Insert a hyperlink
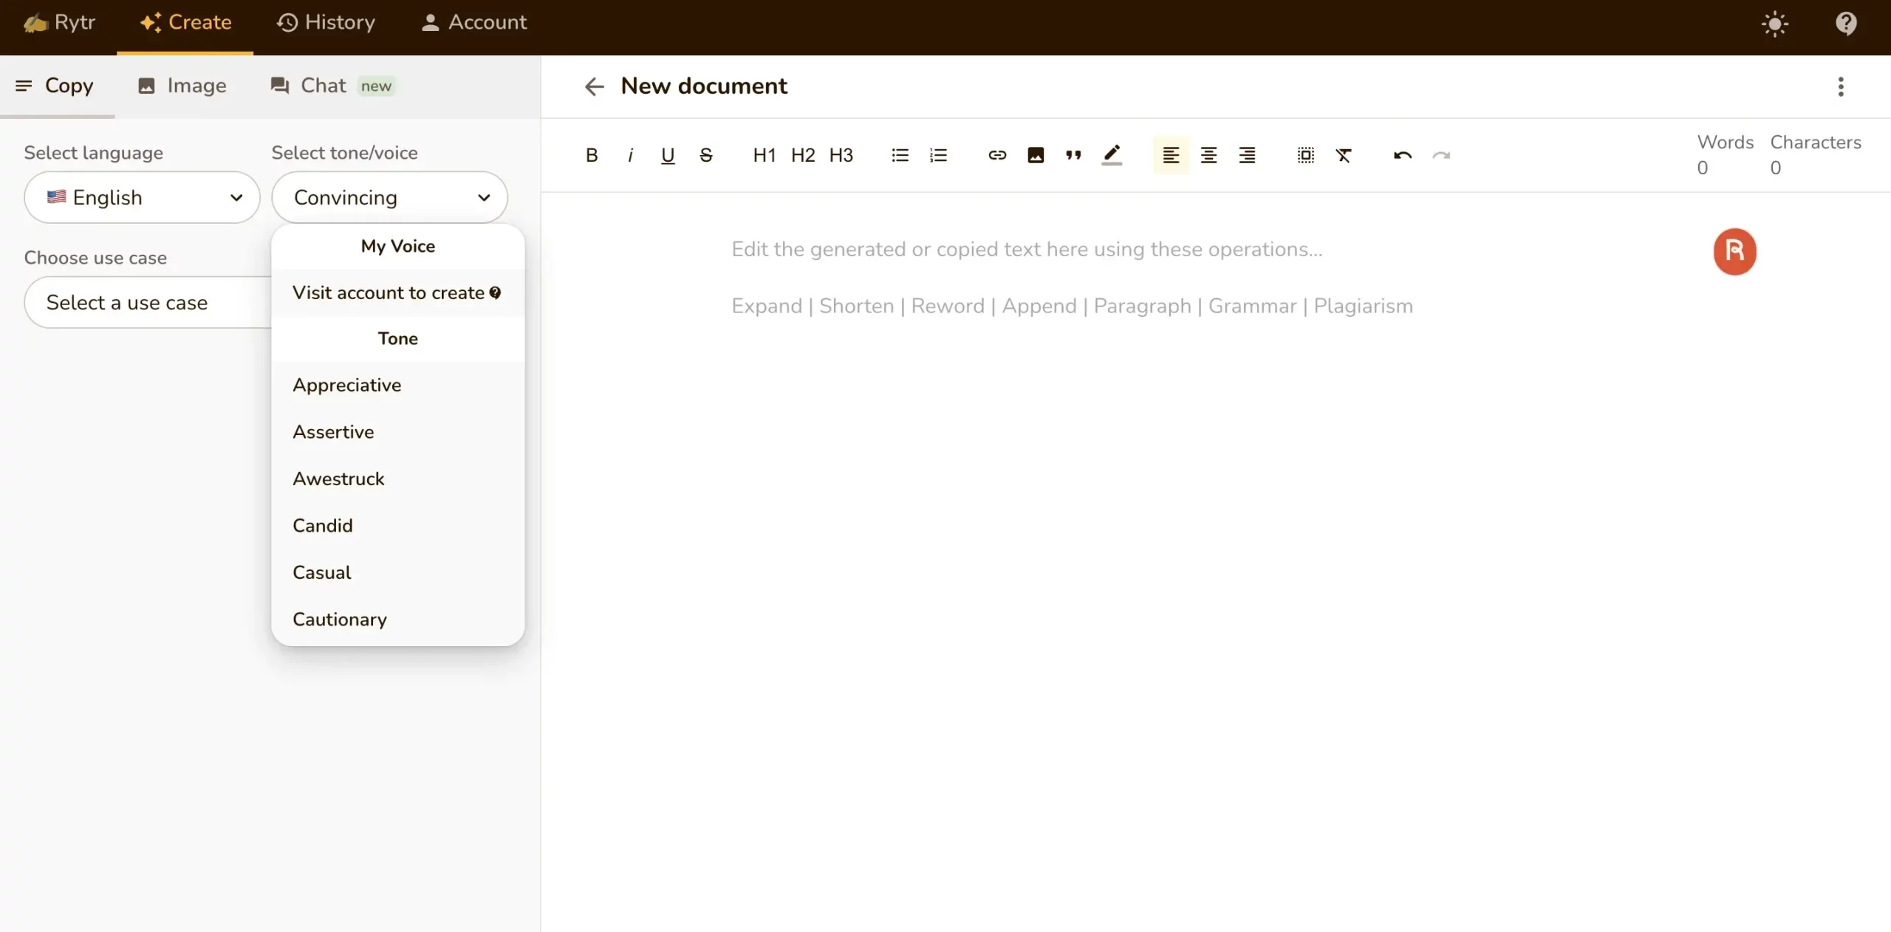The width and height of the screenshot is (1891, 932). tap(997, 155)
